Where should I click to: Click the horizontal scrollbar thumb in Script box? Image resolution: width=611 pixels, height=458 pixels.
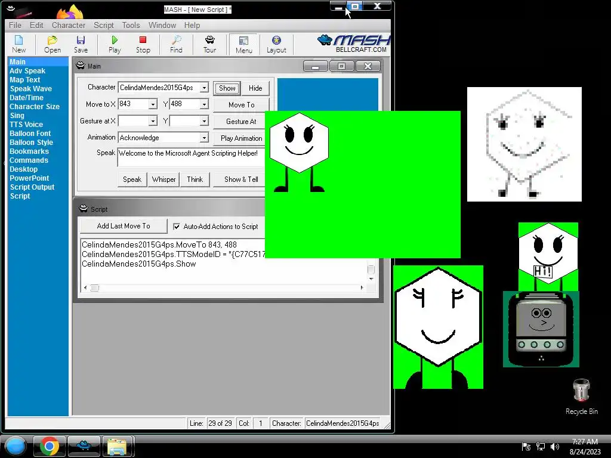[x=95, y=288]
